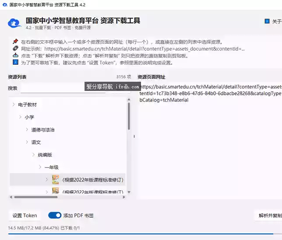Click the blue info icon beside Token hint

[15, 62]
